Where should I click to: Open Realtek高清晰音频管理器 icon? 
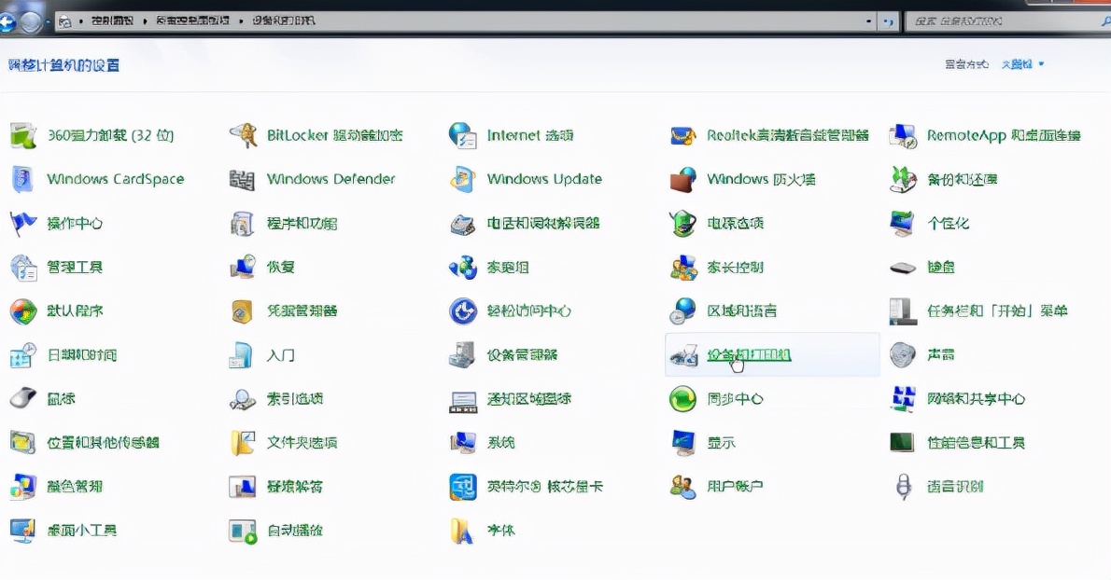click(683, 135)
